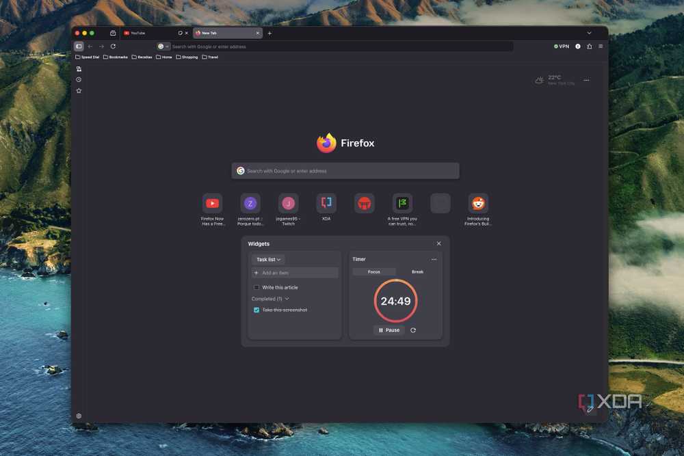Open weather widget options menu
The height and width of the screenshot is (456, 684).
point(586,80)
